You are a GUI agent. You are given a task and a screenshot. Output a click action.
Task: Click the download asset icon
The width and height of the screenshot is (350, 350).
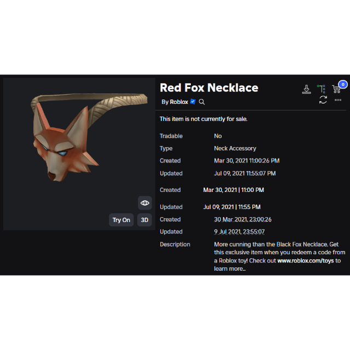[x=306, y=89]
